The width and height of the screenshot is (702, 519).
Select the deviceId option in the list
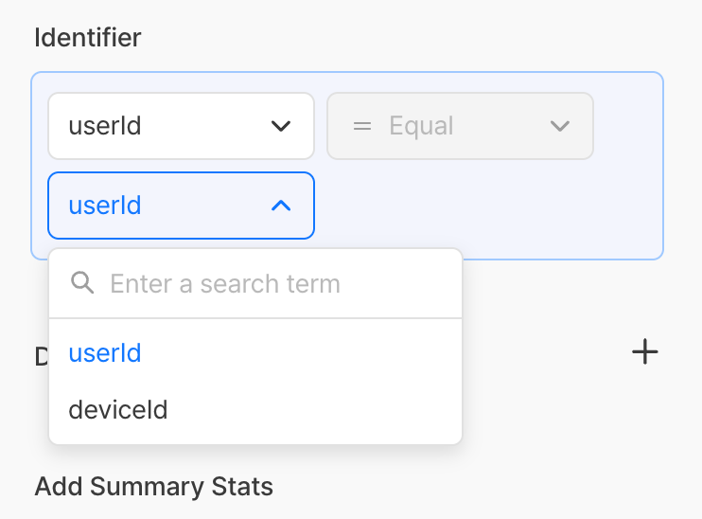point(118,409)
